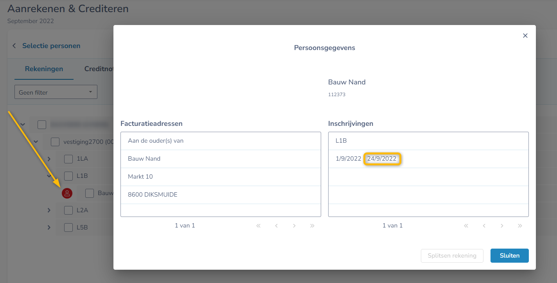Go back using the Selectie personen arrow

point(14,46)
